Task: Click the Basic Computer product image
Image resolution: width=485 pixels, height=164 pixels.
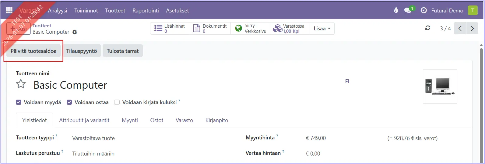Action: tap(440, 86)
